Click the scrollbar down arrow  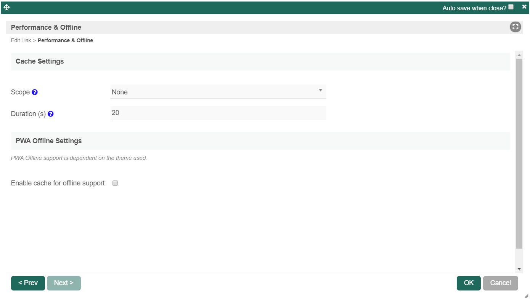[x=519, y=269]
